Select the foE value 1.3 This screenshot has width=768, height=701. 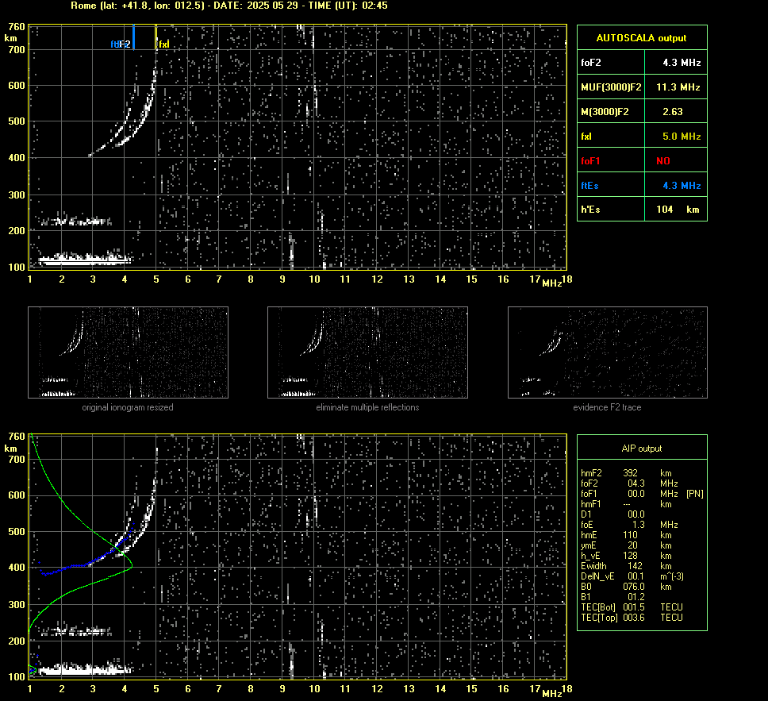(639, 525)
